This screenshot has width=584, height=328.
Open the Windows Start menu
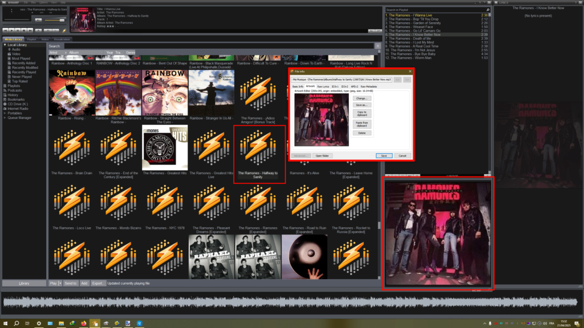pyautogui.click(x=5, y=323)
